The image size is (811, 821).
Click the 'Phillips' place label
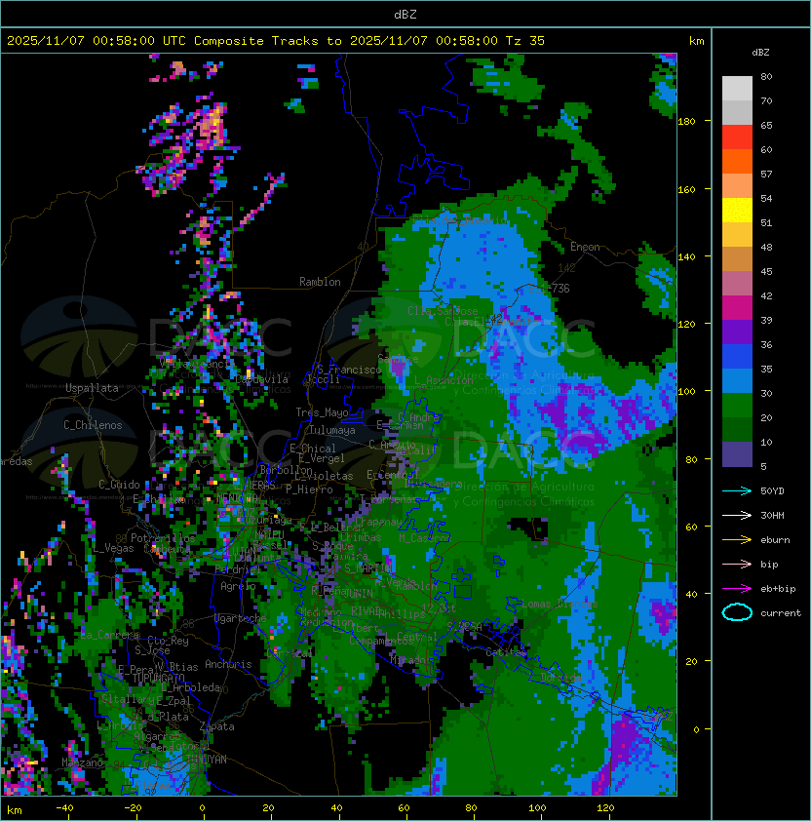coord(402,614)
